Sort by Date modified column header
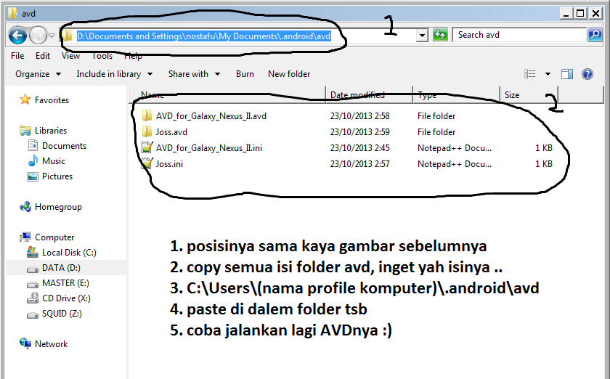The image size is (610, 379). pos(369,95)
